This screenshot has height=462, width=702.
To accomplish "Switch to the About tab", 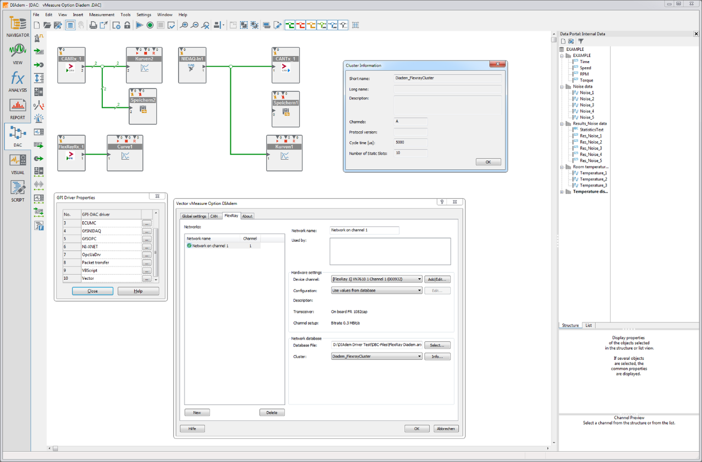I will [247, 216].
